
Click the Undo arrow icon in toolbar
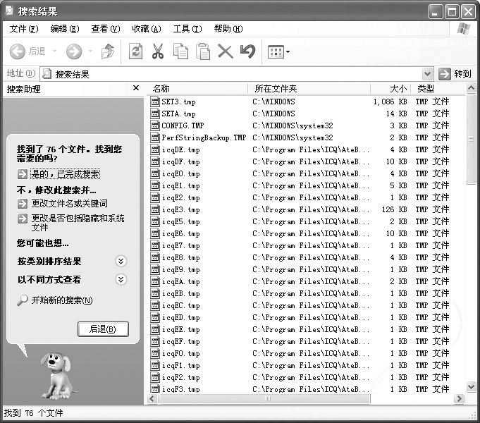coord(247,51)
